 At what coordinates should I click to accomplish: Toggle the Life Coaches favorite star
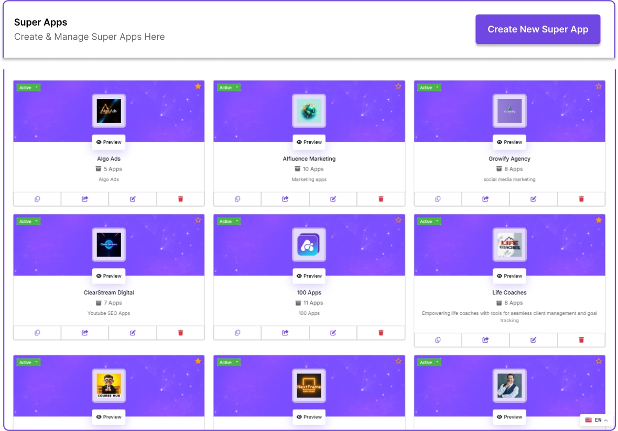pos(599,220)
